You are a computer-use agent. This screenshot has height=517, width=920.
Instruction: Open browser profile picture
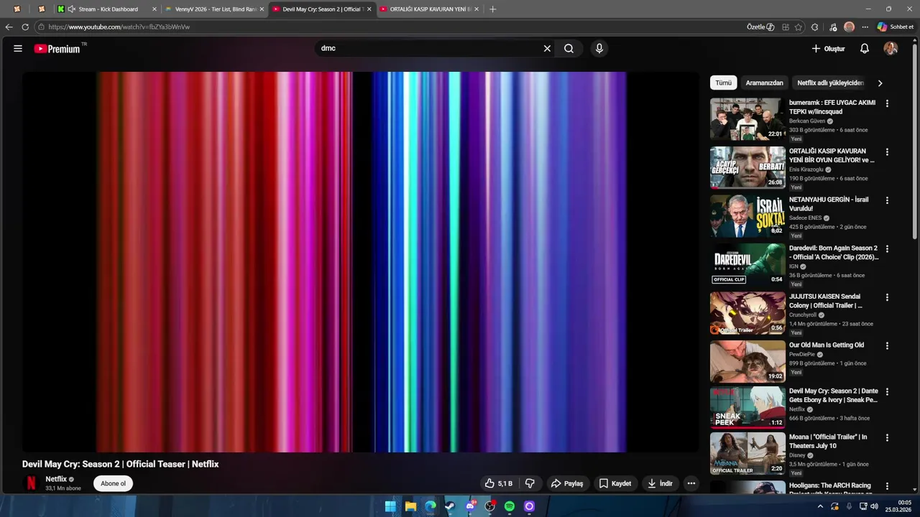[850, 27]
